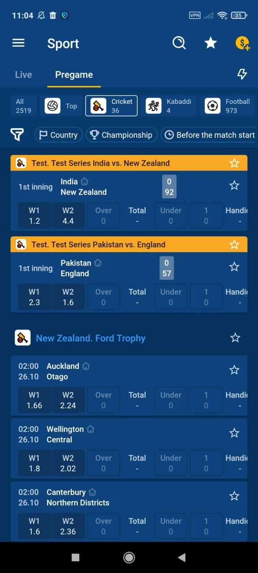Unfavorite the Test Series India vs. New Zealand

[234, 163]
